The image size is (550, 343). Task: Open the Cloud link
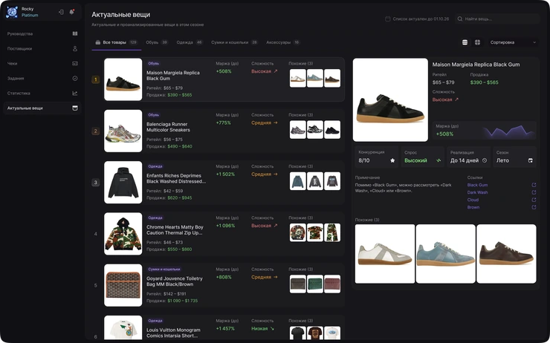[x=473, y=200]
